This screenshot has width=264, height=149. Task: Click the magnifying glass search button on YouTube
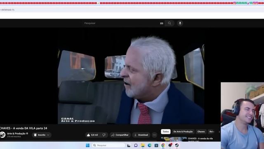pyautogui.click(x=170, y=23)
